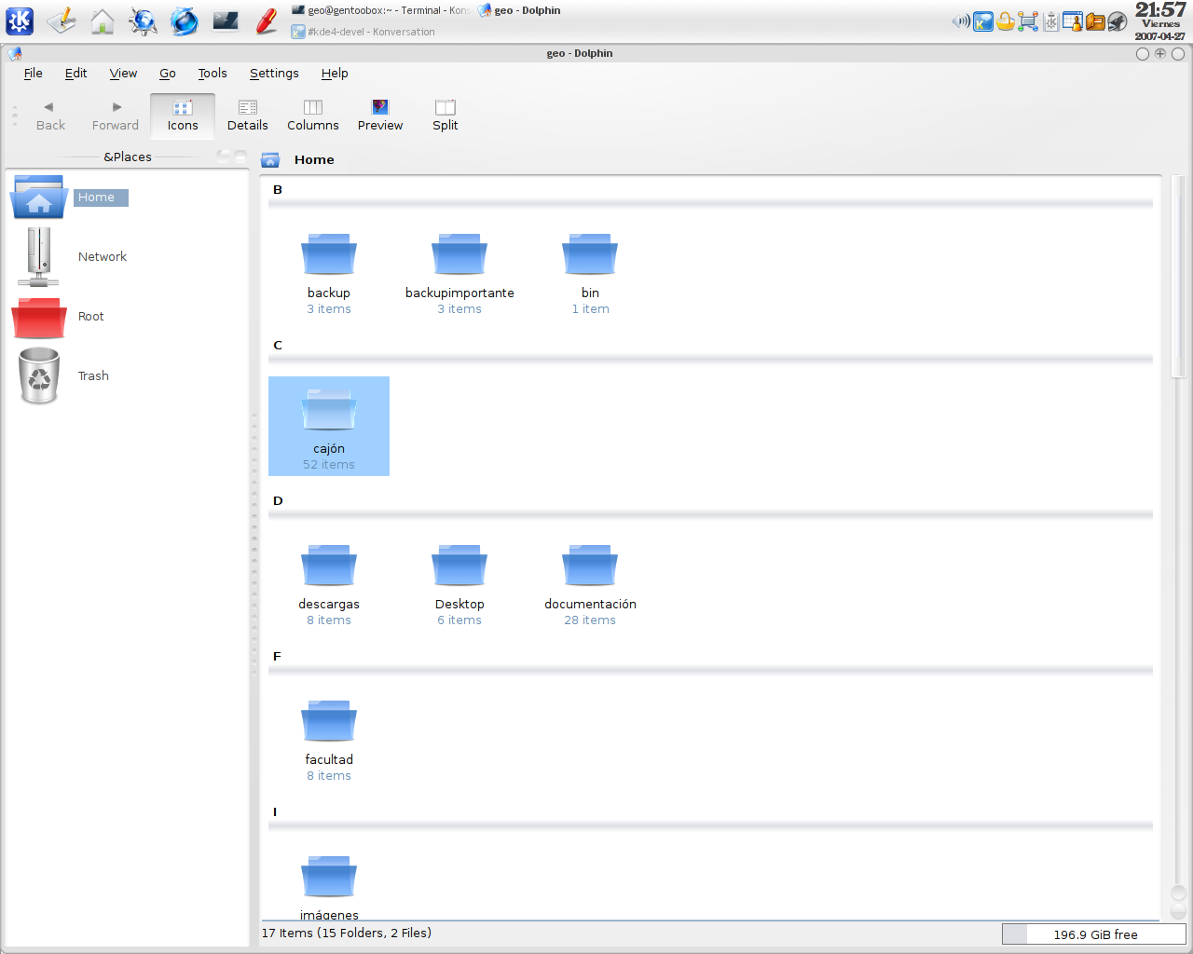1193x954 pixels.
Task: Click the orange wallet tray icon
Action: coord(1095,21)
